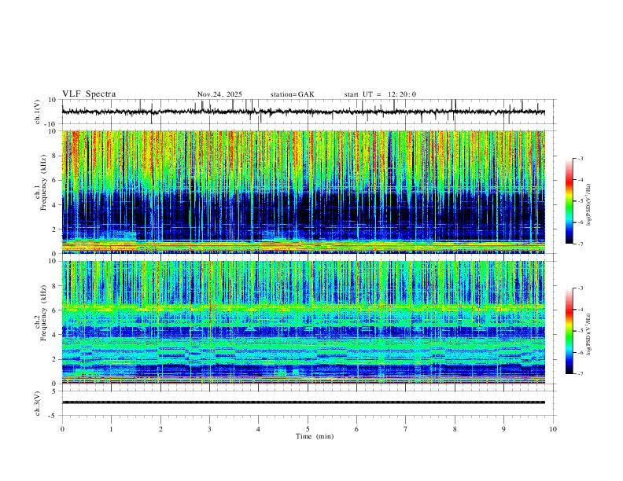Click the 'Nov.24, 2025' date label
Screen dimensions: 623x481
pos(219,94)
